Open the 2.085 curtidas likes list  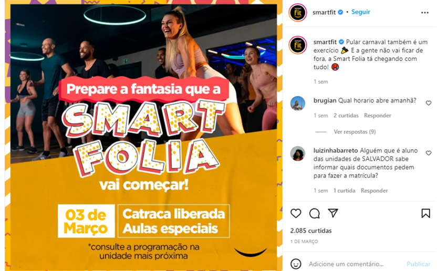(x=311, y=231)
